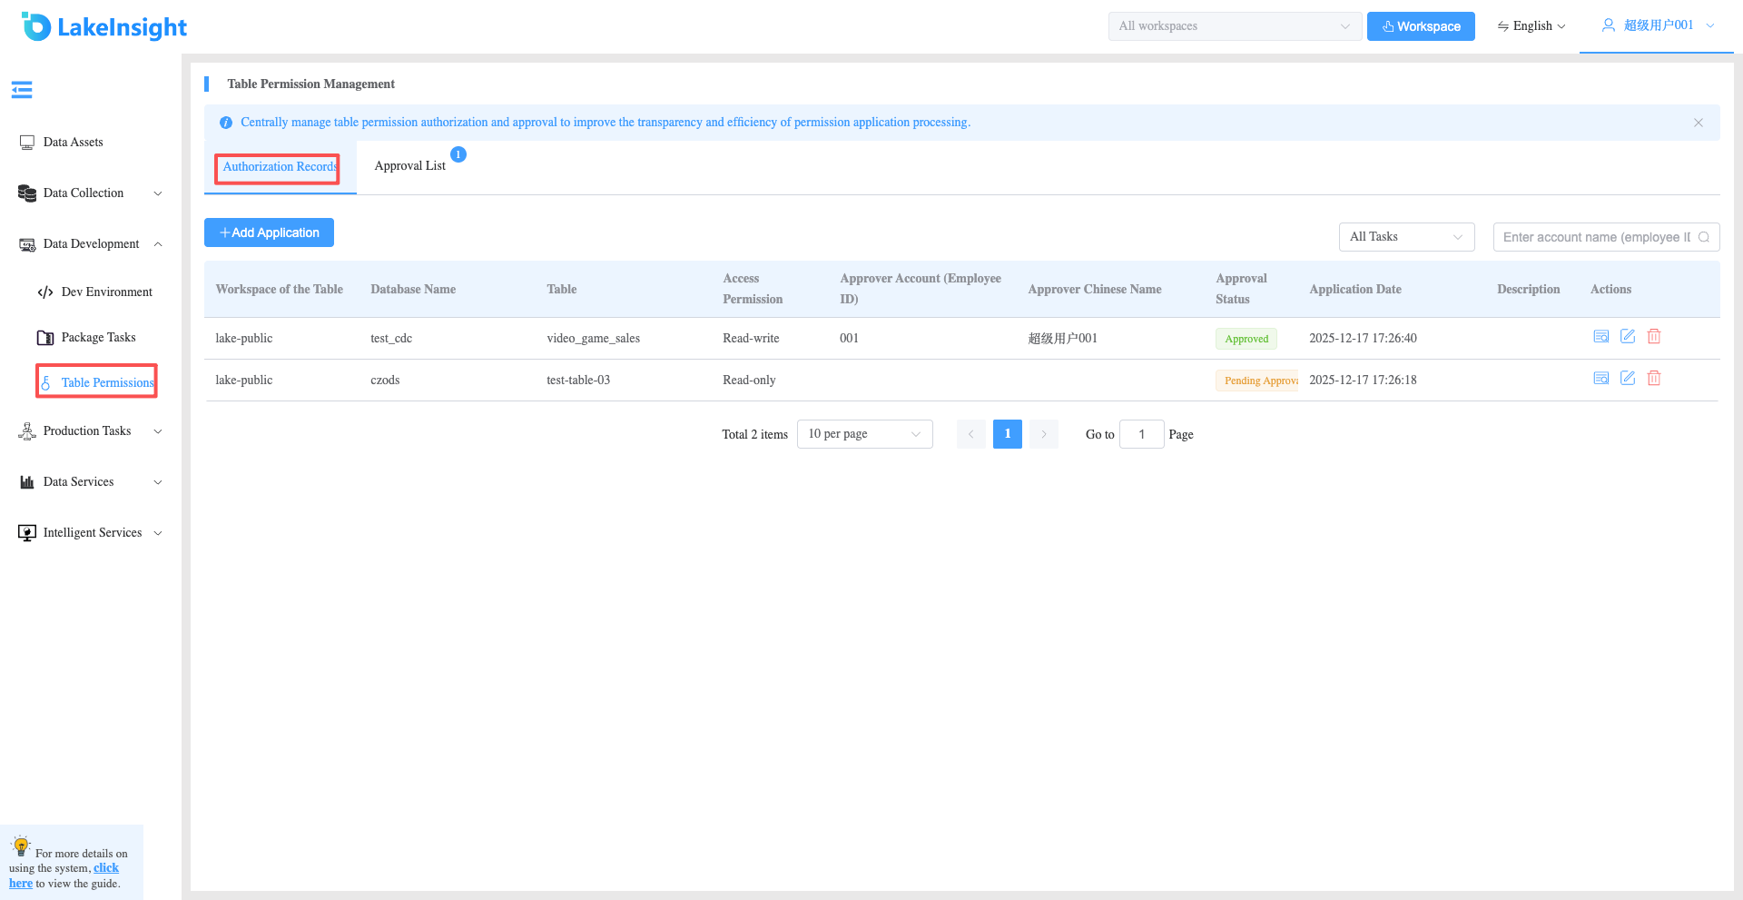Expand the Production Tasks menu
This screenshot has height=900, width=1743.
tap(91, 431)
